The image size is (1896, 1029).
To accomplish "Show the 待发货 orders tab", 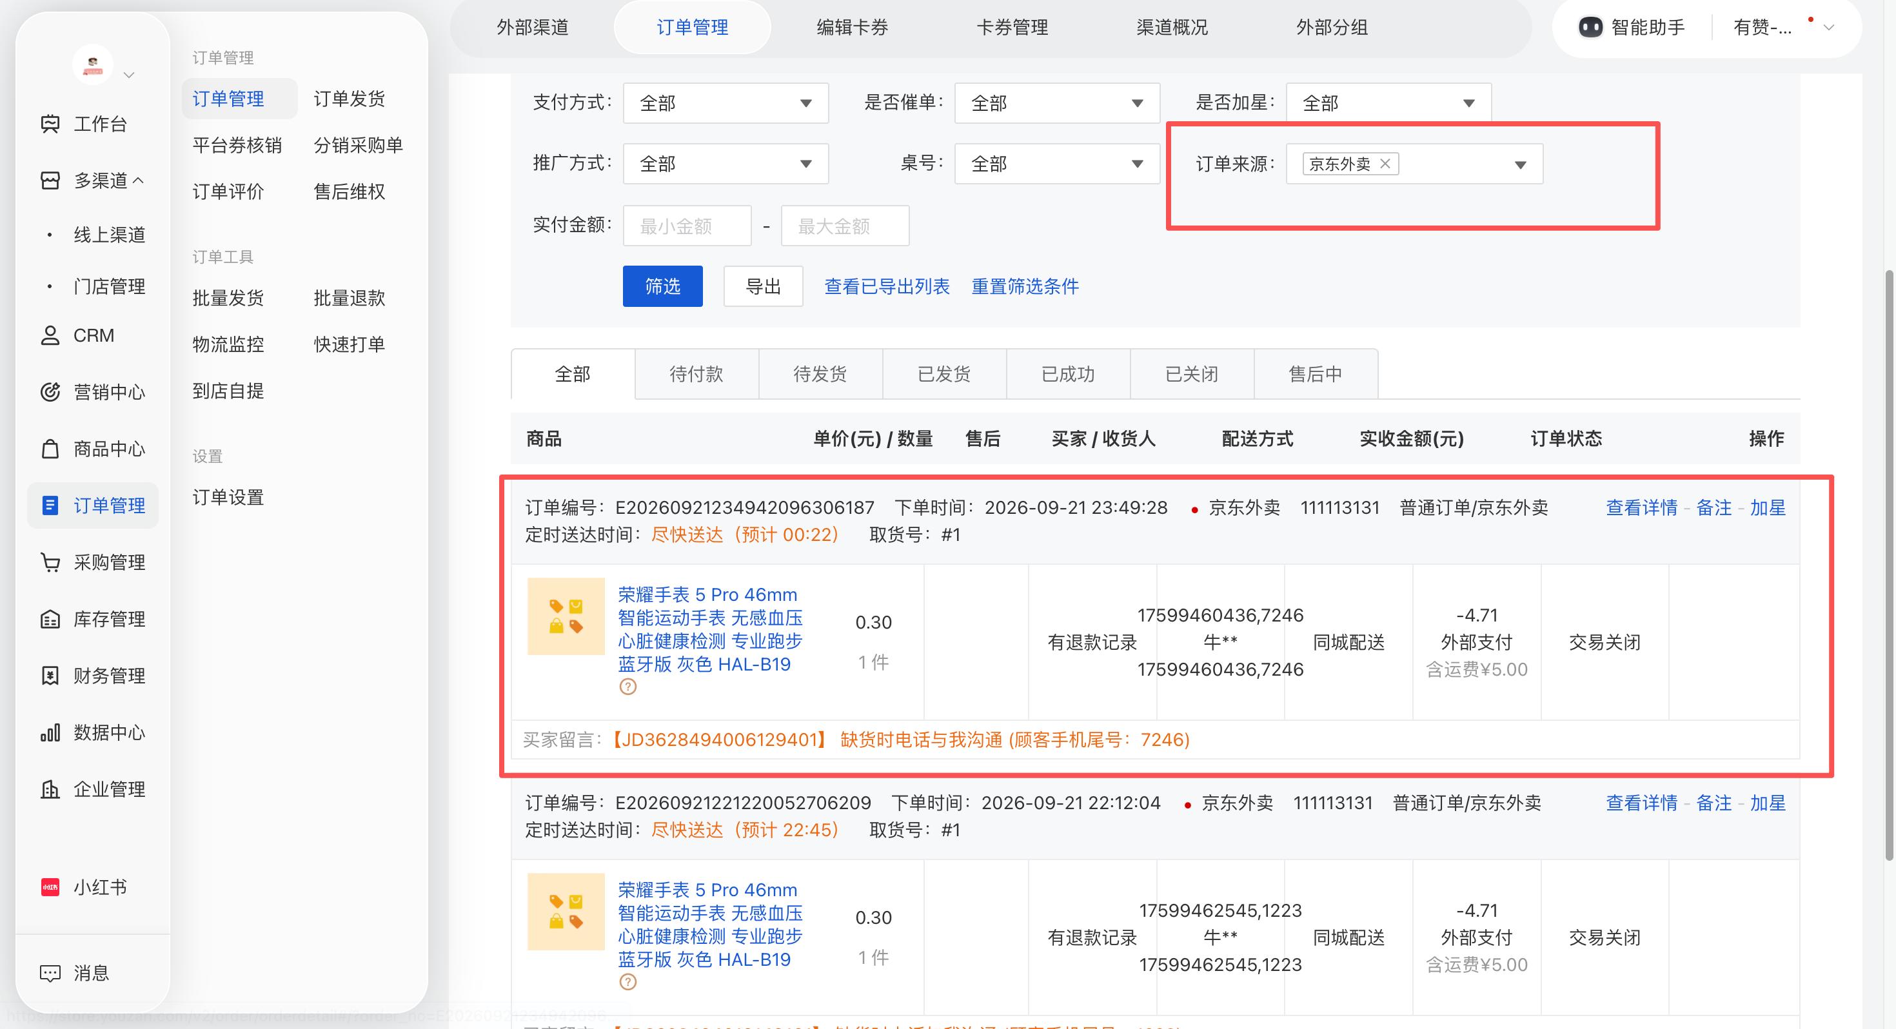I will click(x=820, y=374).
